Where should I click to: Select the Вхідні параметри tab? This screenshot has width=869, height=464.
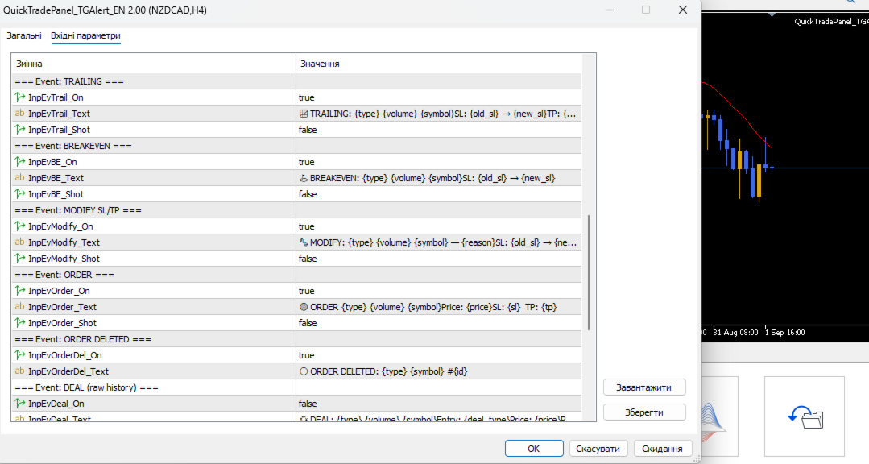85,35
